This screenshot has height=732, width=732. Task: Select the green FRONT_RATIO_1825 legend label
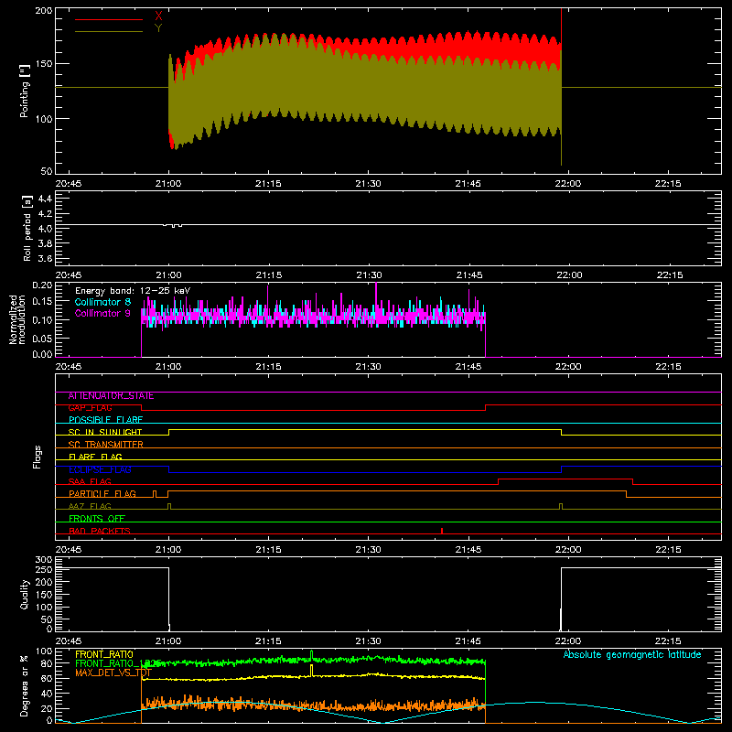pyautogui.click(x=118, y=663)
